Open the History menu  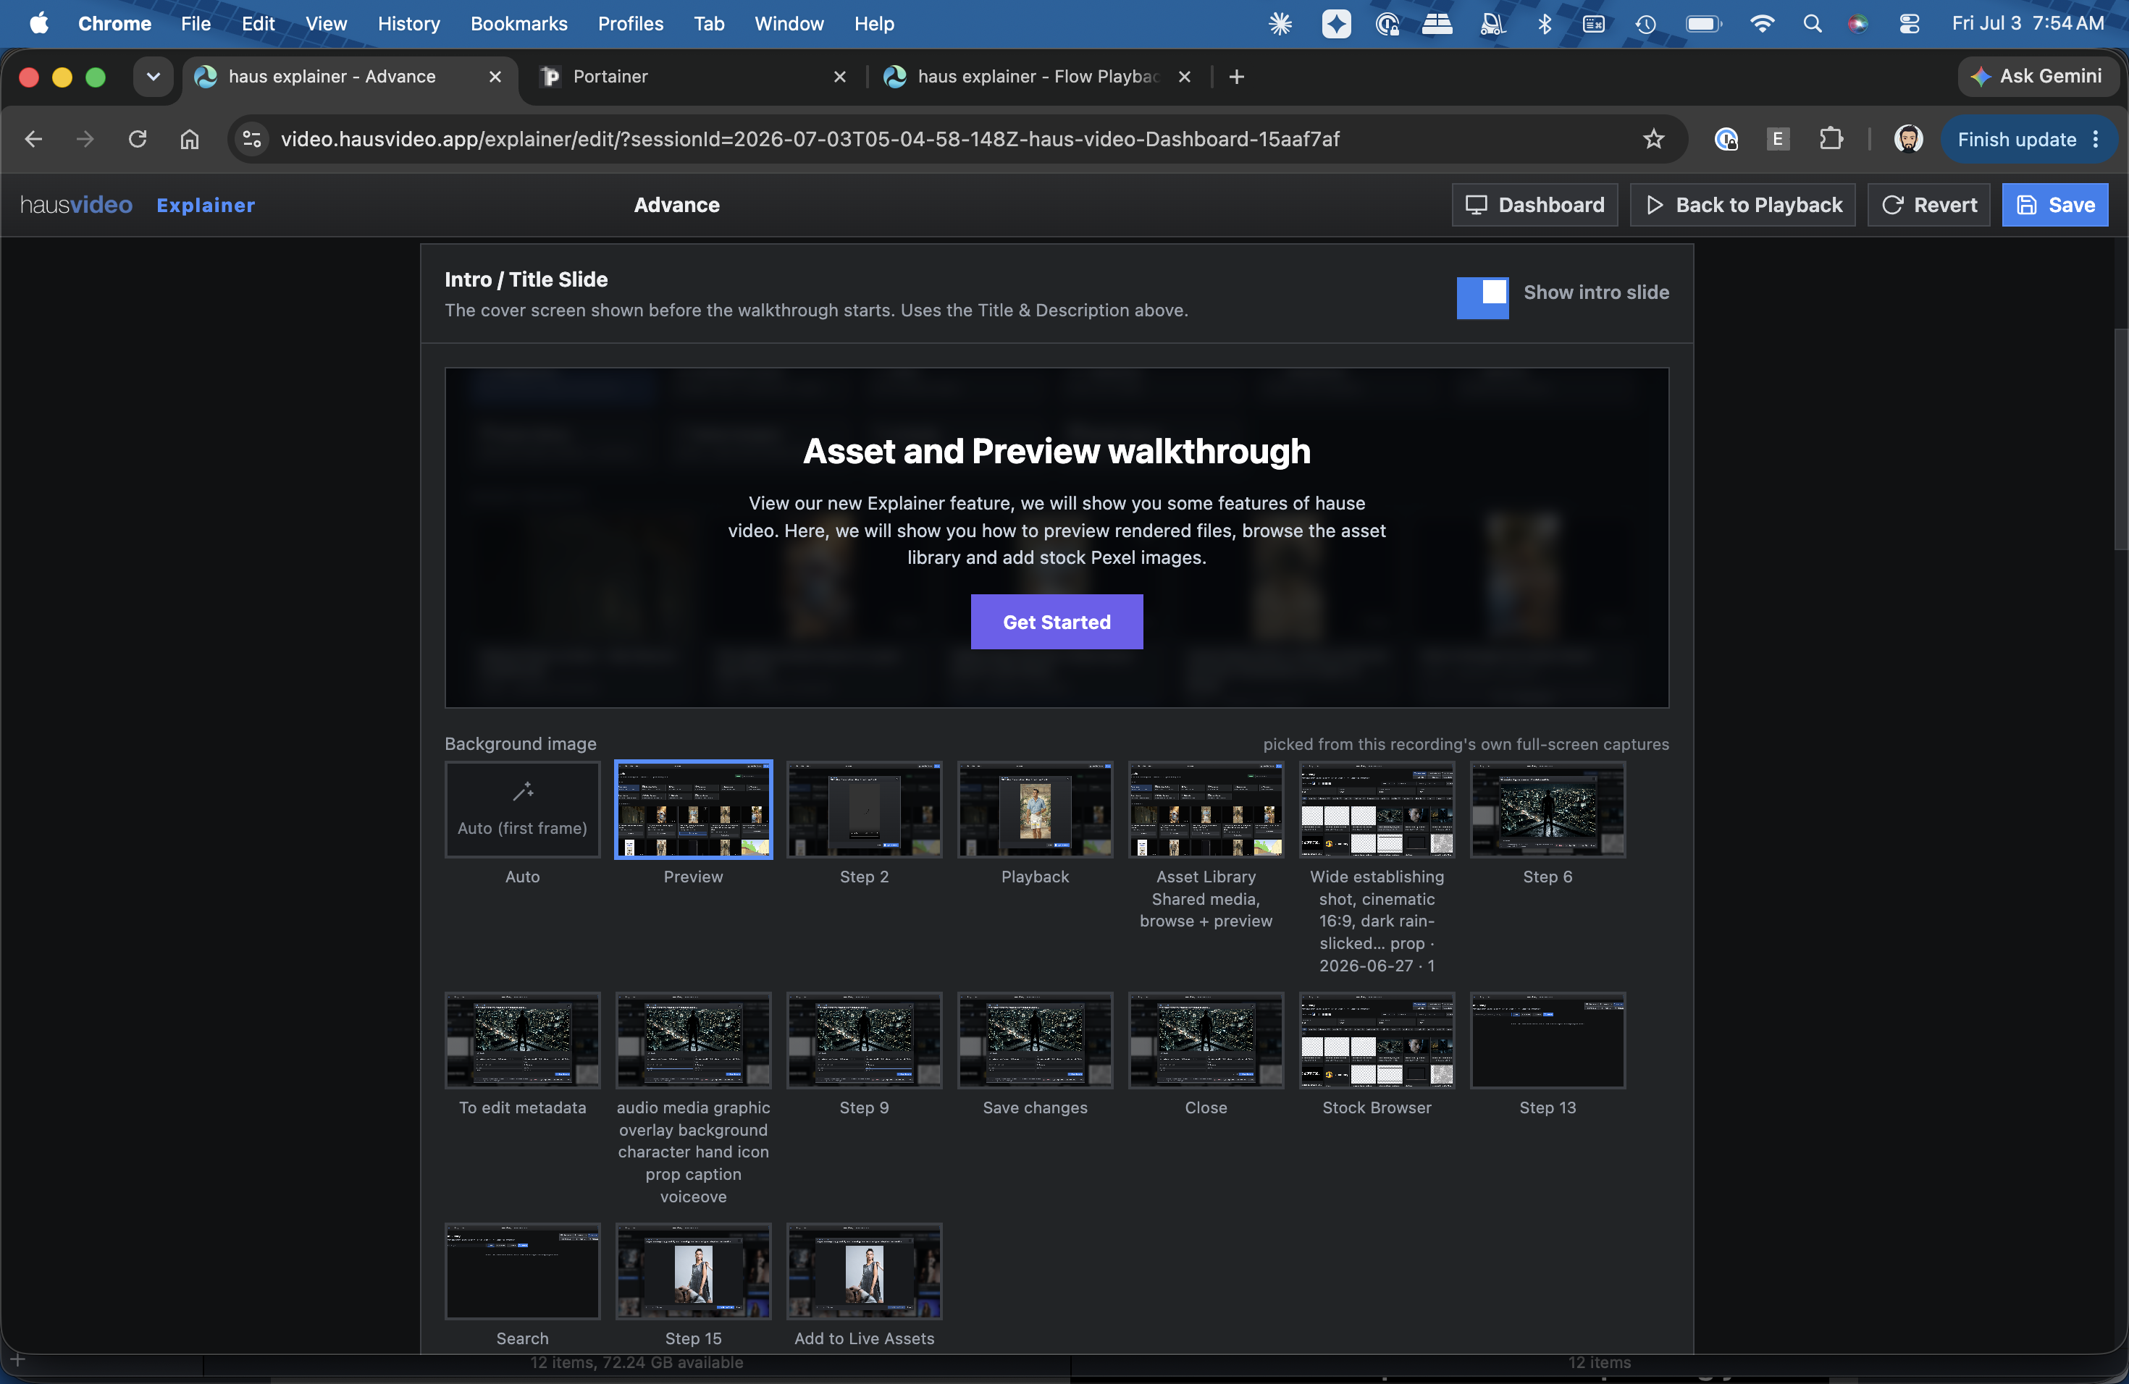[408, 23]
